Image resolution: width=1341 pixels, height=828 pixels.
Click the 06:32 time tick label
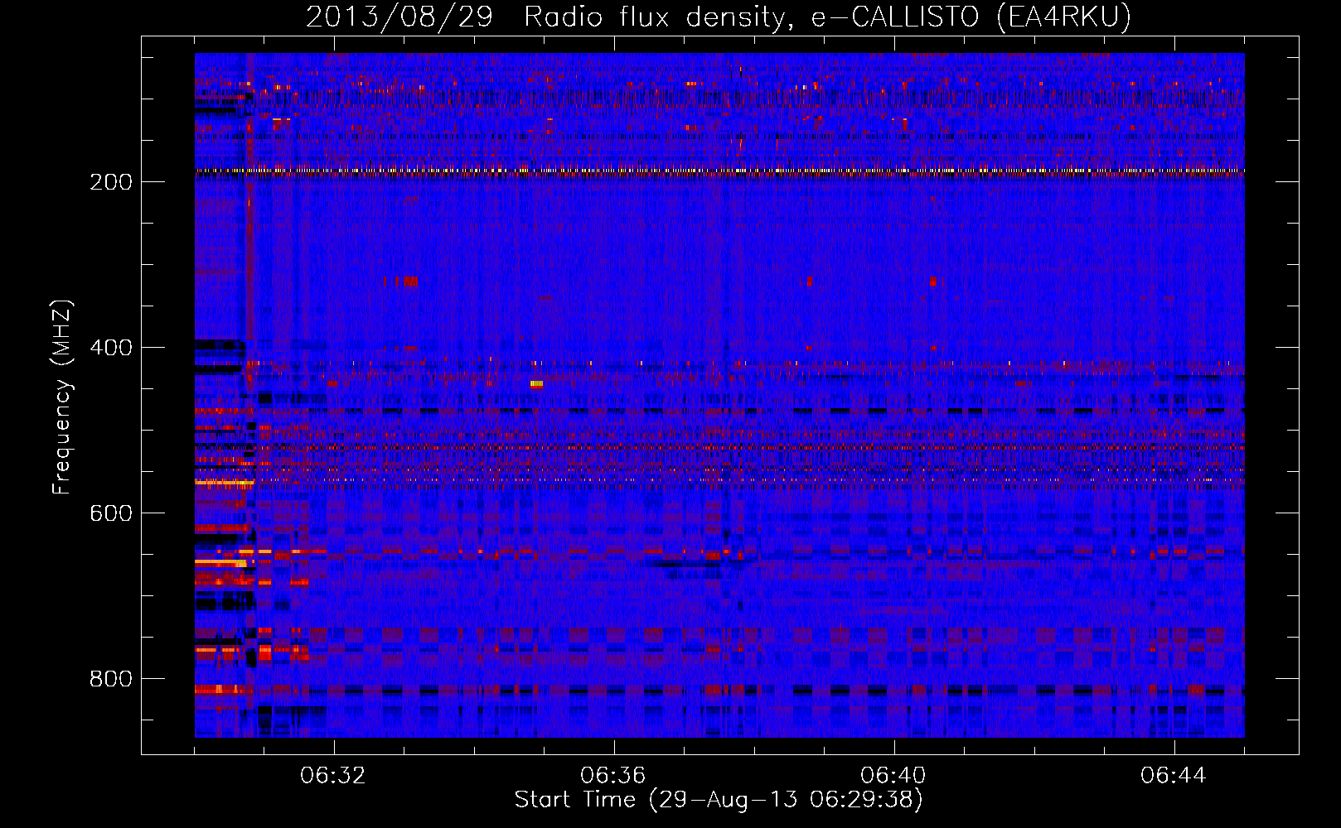333,776
